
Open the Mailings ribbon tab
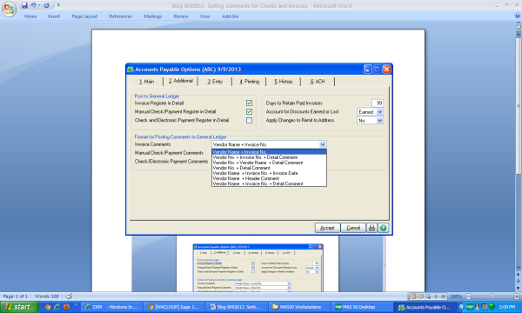point(153,17)
